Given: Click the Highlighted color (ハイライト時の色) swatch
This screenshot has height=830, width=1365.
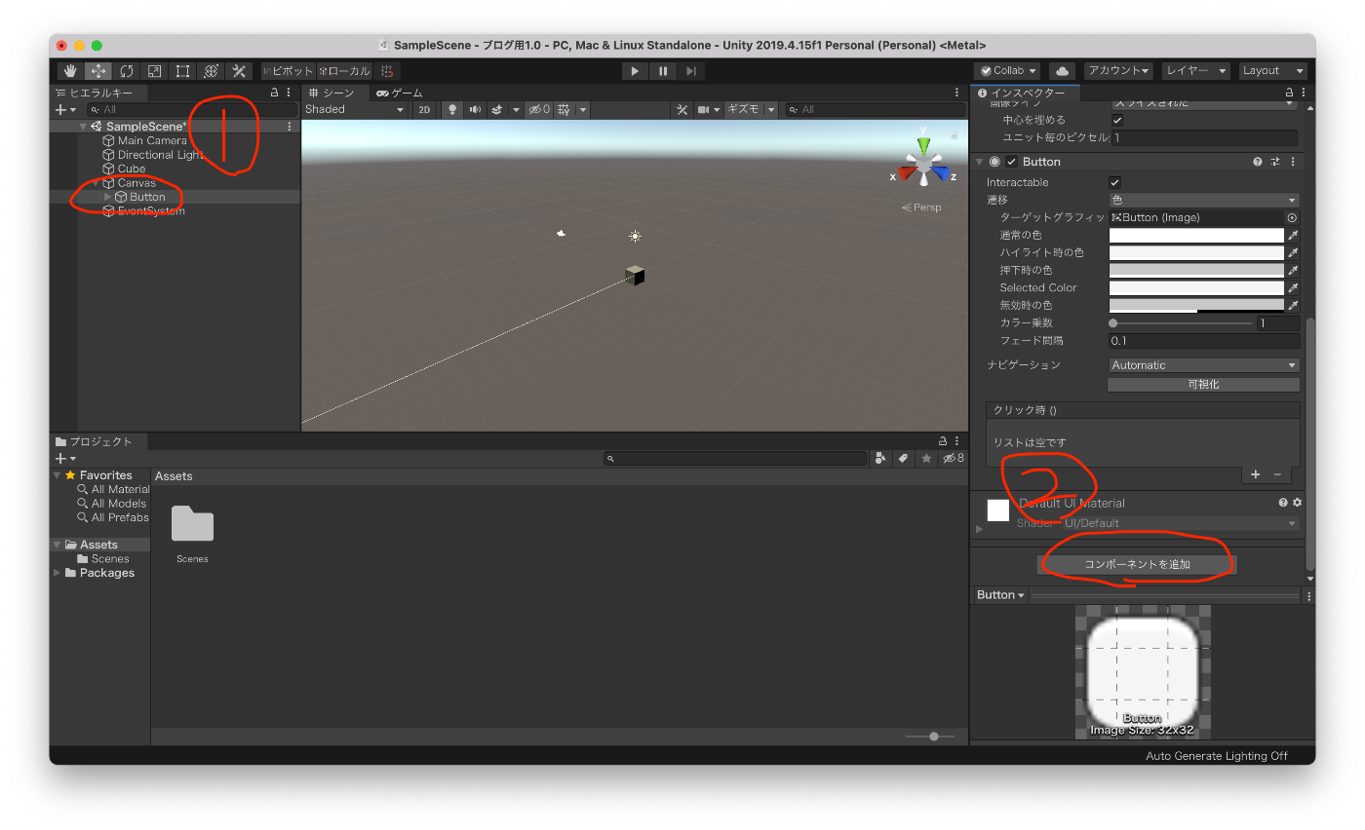Looking at the screenshot, I should pyautogui.click(x=1196, y=253).
